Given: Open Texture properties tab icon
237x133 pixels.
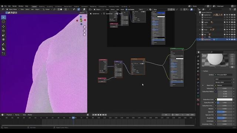Looking at the screenshot, I should pos(198,104).
